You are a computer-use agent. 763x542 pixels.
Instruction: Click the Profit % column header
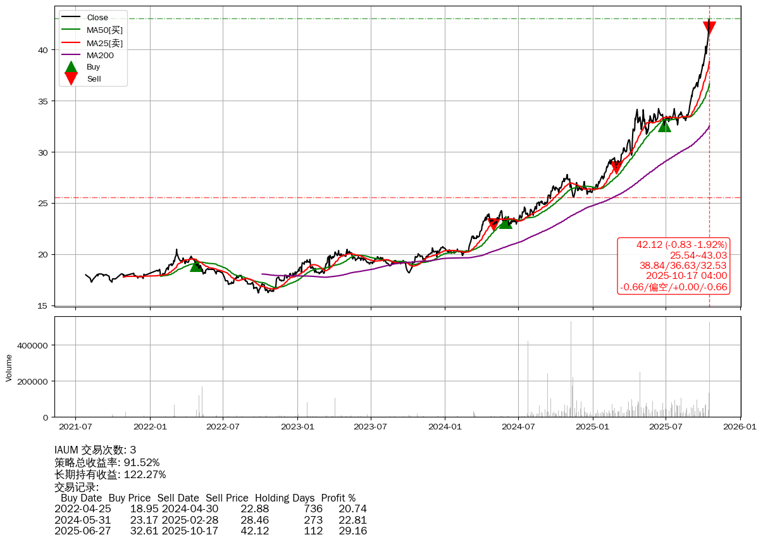(x=338, y=498)
